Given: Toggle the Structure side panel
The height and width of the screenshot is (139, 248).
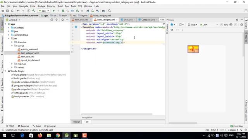Looking at the screenshot, I should (2, 67).
